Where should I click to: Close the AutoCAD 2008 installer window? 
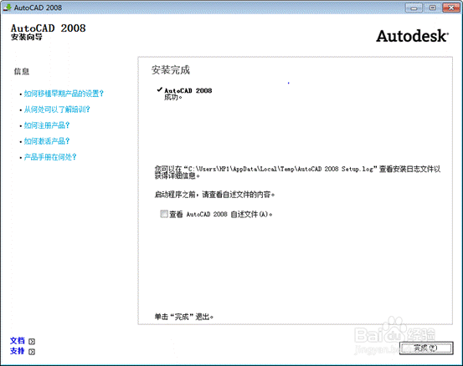coord(451,8)
